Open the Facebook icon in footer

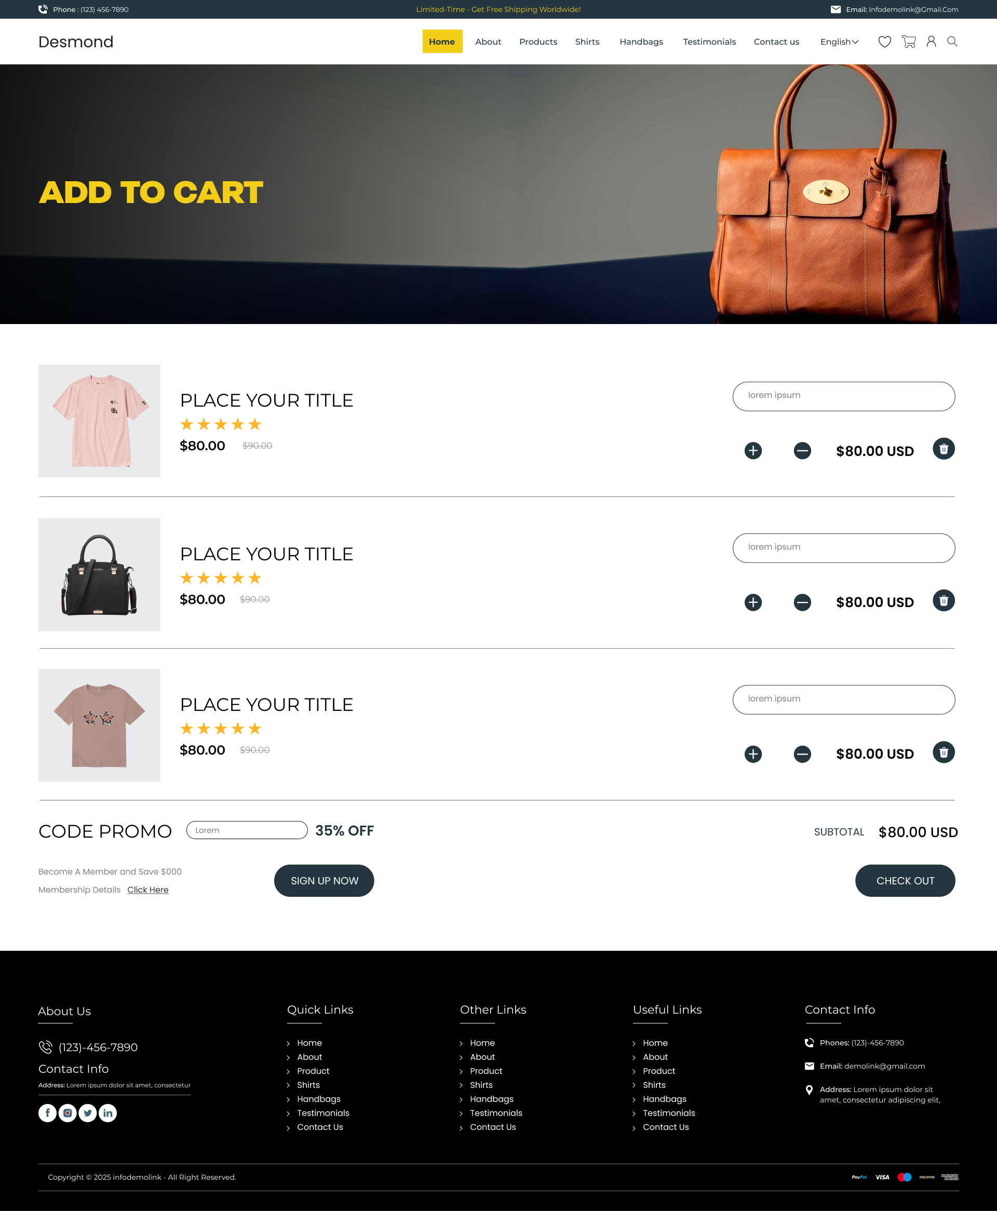pyautogui.click(x=48, y=1113)
